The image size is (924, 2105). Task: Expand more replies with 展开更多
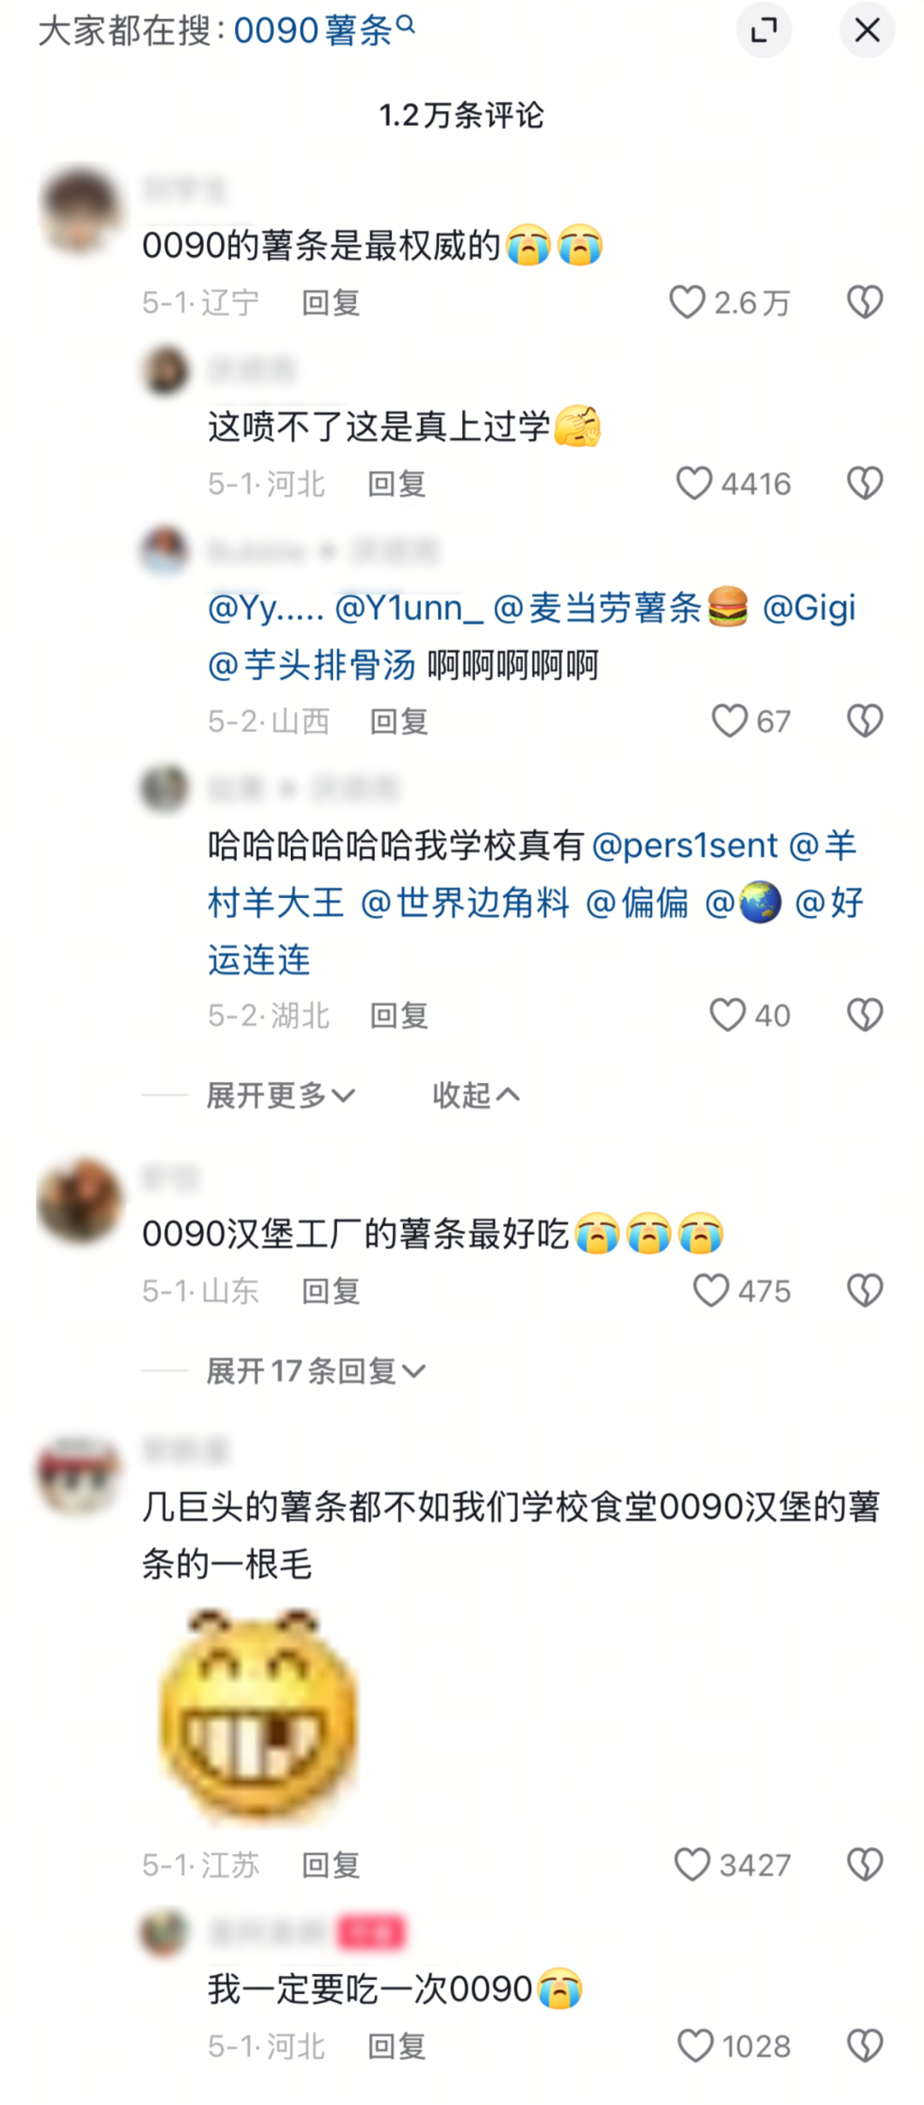pos(281,1095)
